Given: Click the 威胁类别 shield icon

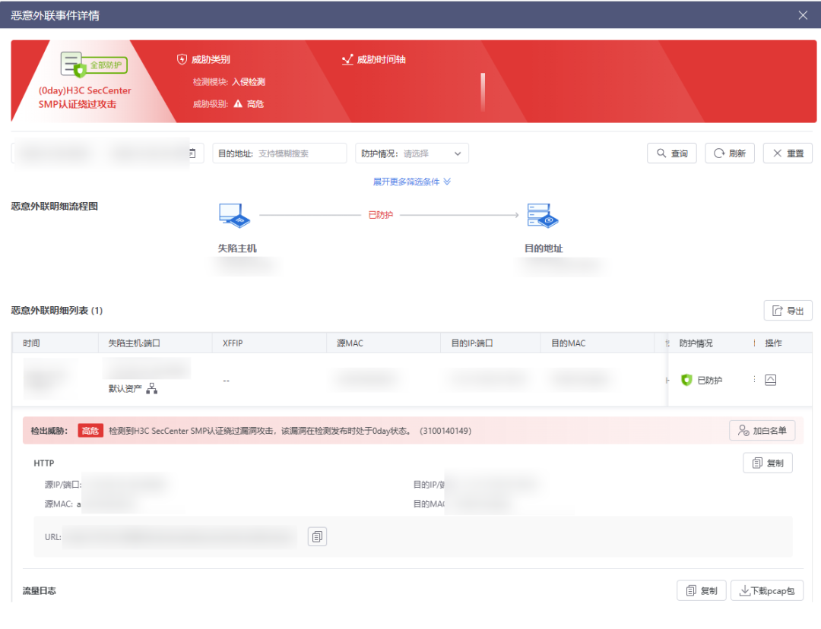Looking at the screenshot, I should (182, 59).
